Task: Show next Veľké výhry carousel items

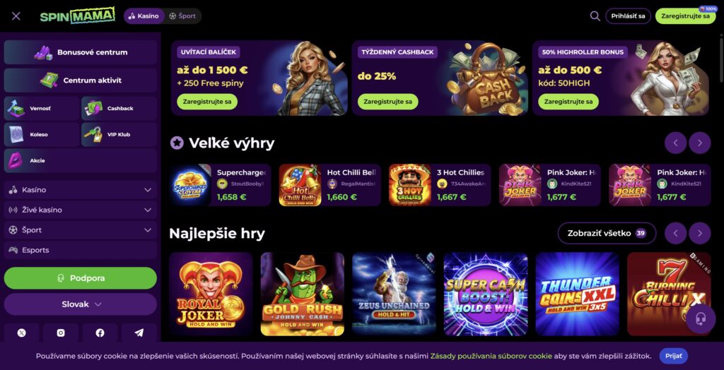Action: 699,143
